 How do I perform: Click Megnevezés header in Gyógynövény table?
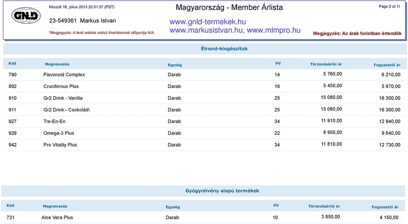pos(55,206)
